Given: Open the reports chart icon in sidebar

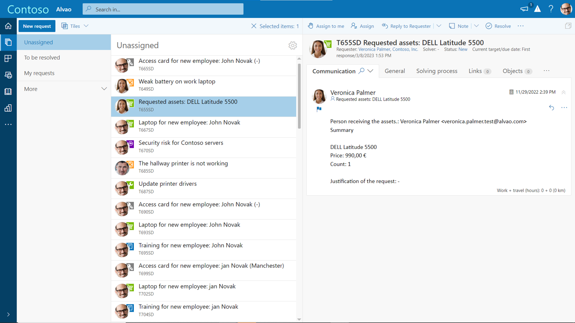Looking at the screenshot, I should (x=8, y=108).
